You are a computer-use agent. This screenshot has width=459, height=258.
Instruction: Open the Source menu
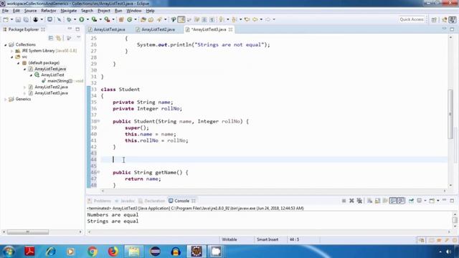(30, 11)
